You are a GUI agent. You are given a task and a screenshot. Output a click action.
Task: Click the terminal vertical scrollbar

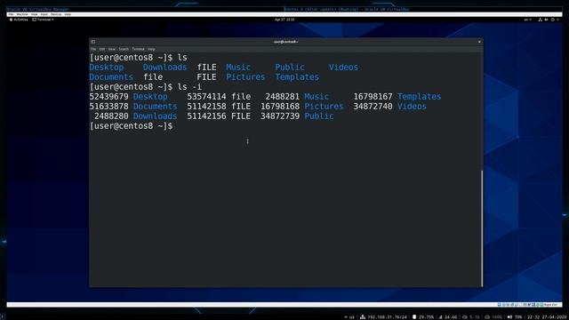(482, 228)
